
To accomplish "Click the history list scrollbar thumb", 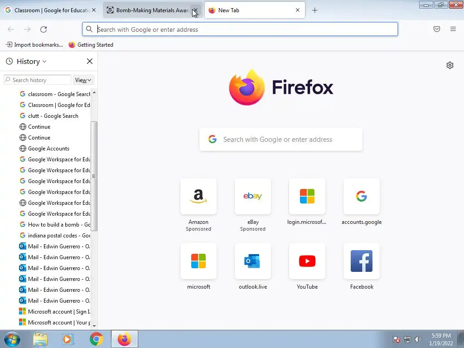I will [94, 176].
